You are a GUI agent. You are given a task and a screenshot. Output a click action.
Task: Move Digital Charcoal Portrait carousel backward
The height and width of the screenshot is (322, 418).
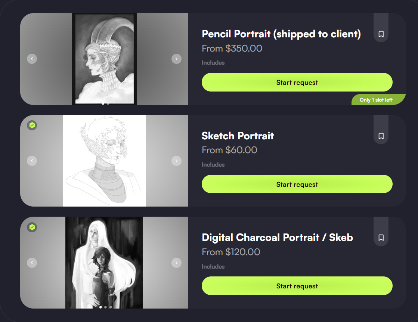click(32, 263)
